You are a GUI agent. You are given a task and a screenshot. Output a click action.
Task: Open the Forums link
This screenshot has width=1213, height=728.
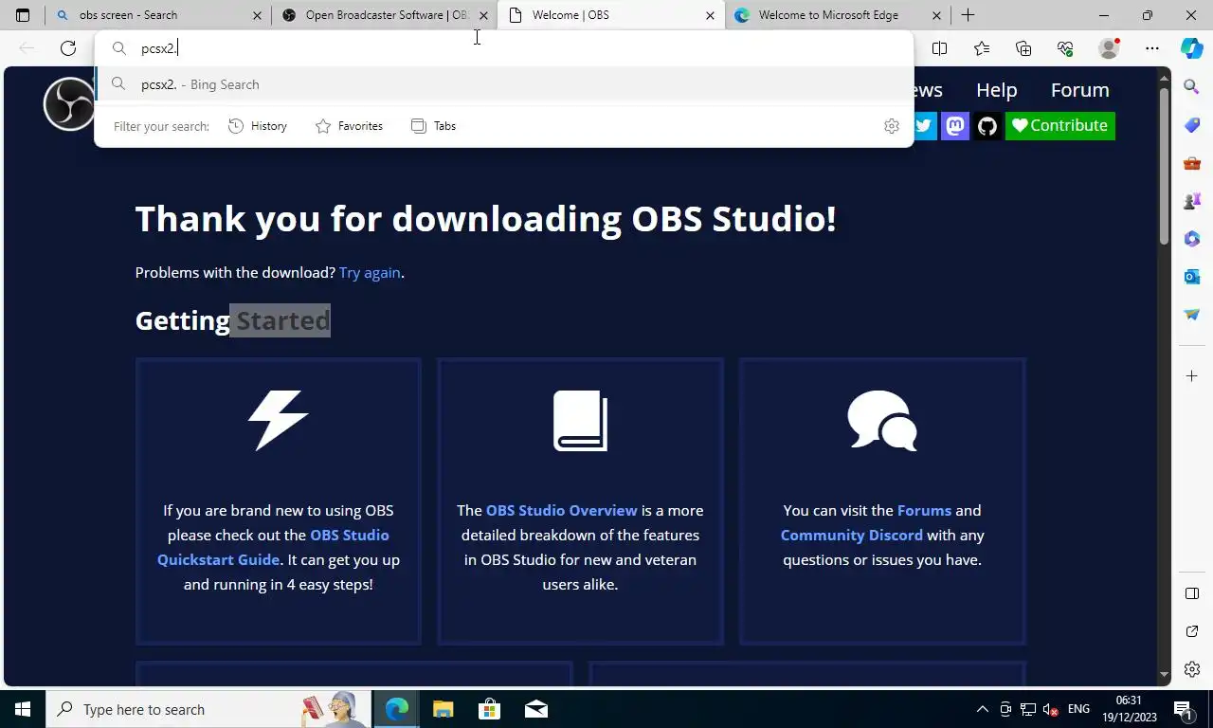tap(924, 510)
